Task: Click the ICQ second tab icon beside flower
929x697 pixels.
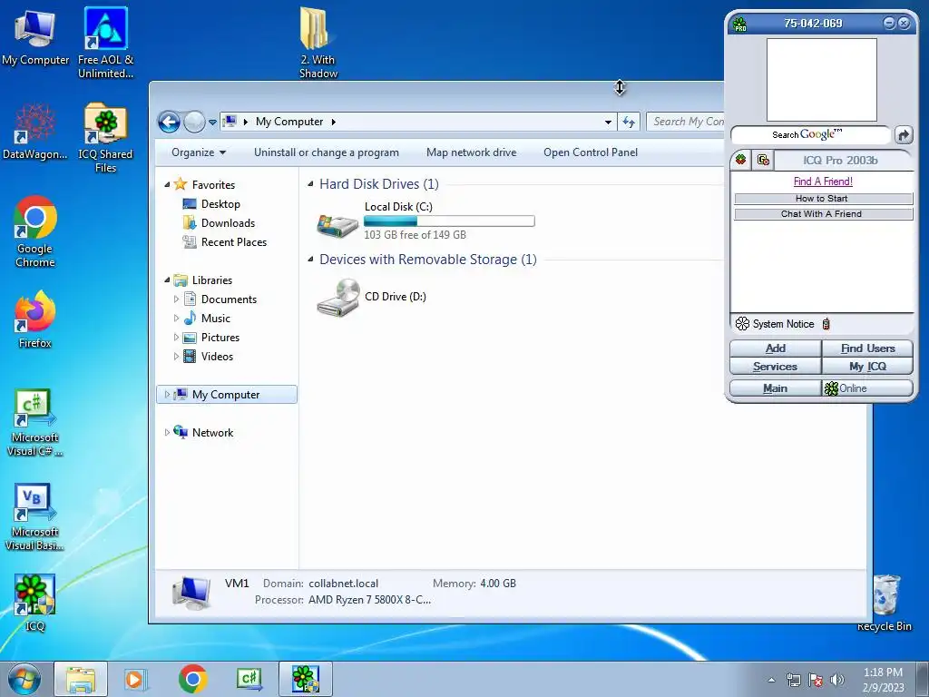Action: pyautogui.click(x=763, y=160)
